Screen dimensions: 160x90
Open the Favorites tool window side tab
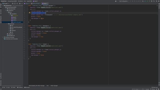(x=1, y=83)
